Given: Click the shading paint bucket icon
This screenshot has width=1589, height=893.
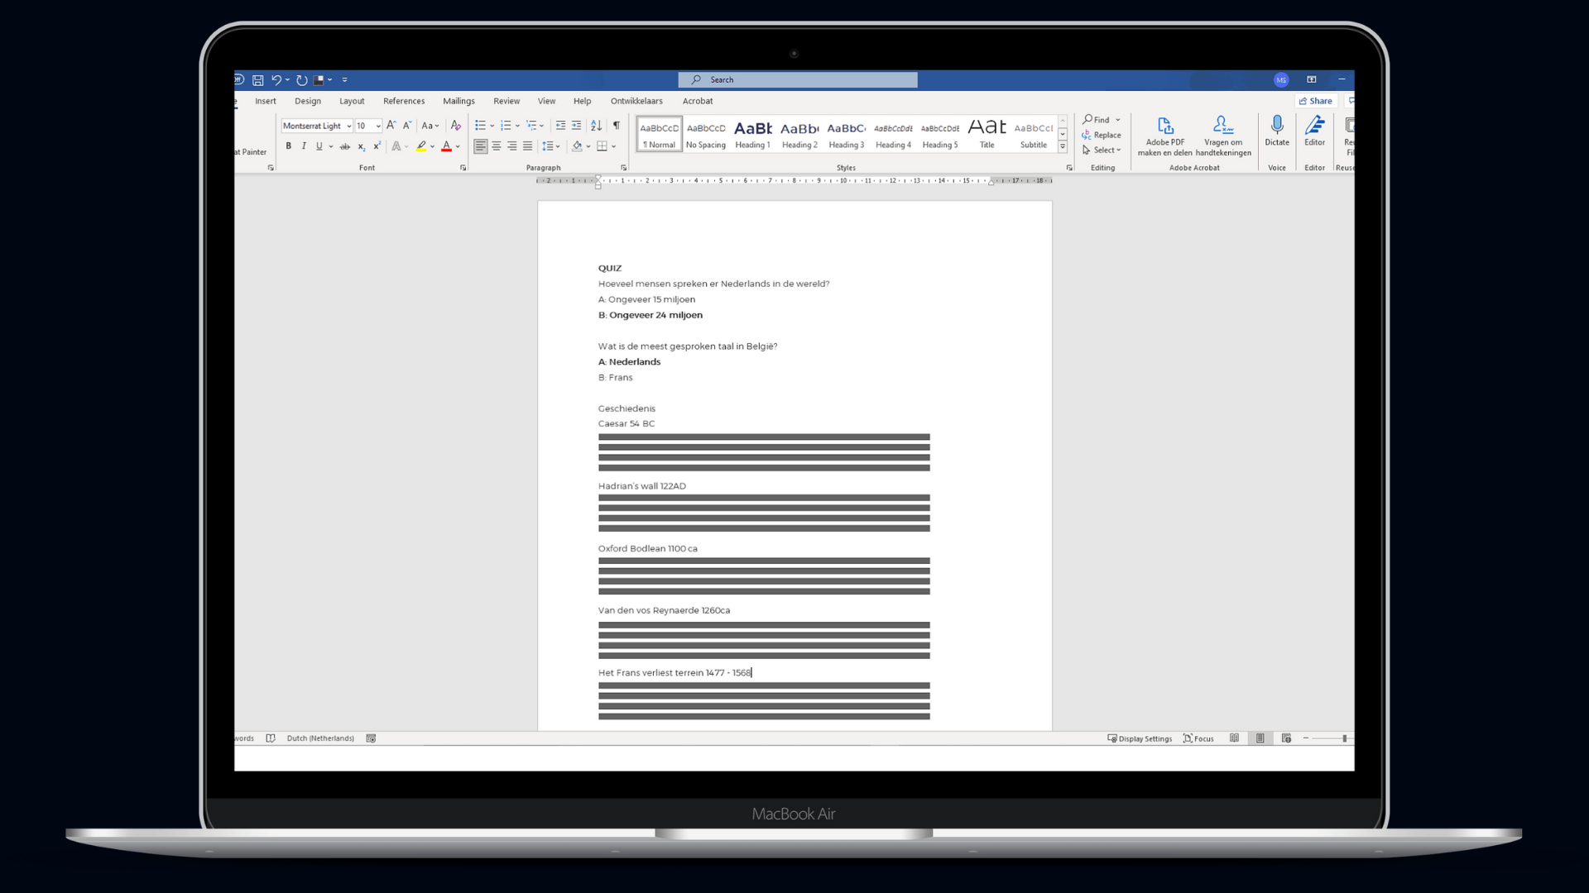Looking at the screenshot, I should coord(578,146).
